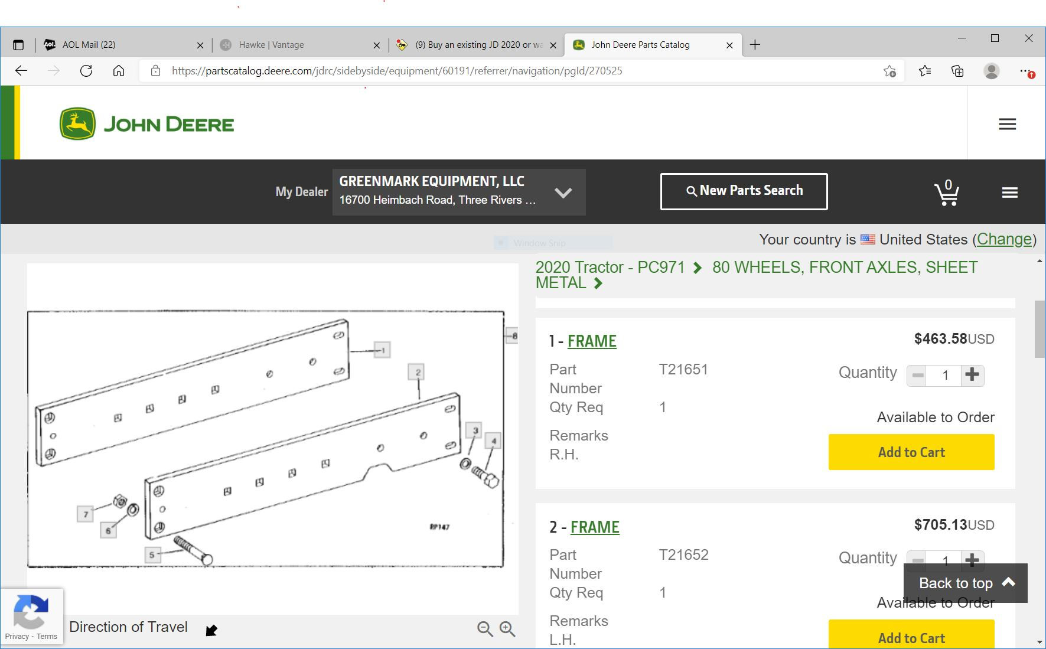The width and height of the screenshot is (1046, 649).
Task: Open reCAPTCHA Privacy link
Action: 17,636
